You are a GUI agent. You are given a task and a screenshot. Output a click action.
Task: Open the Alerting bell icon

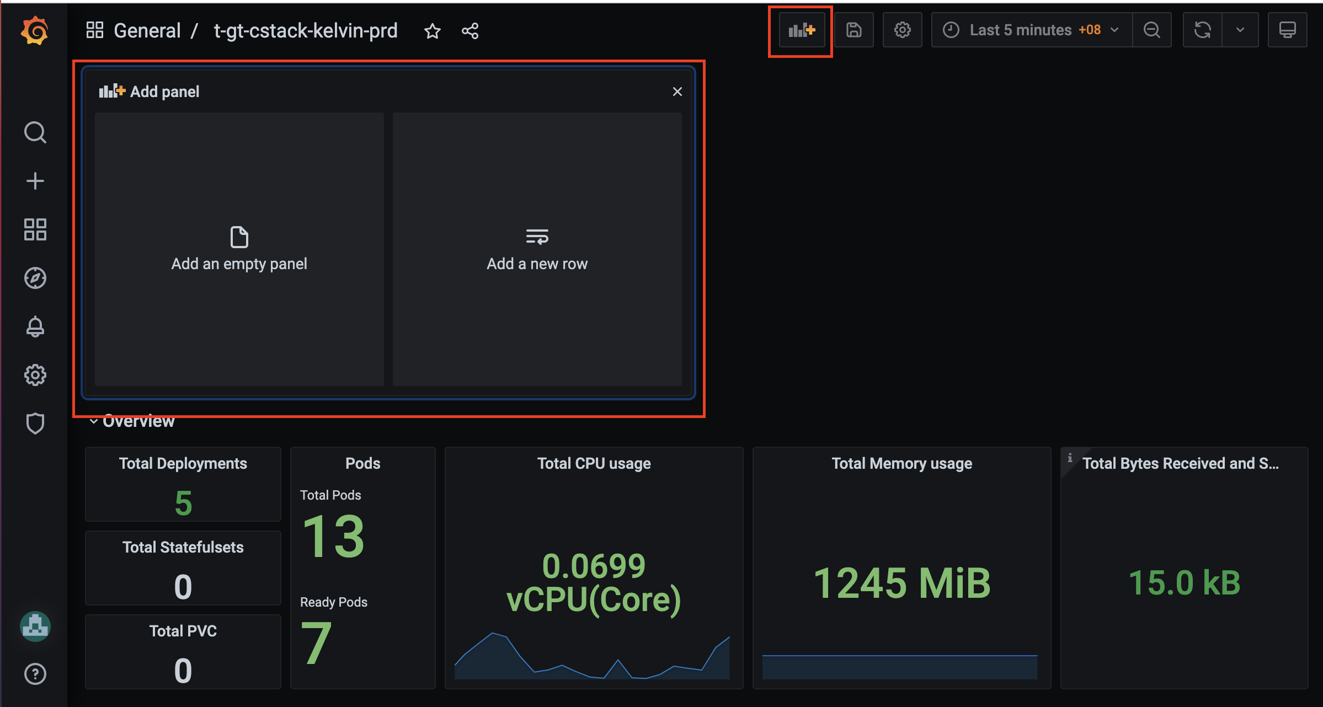click(x=35, y=326)
